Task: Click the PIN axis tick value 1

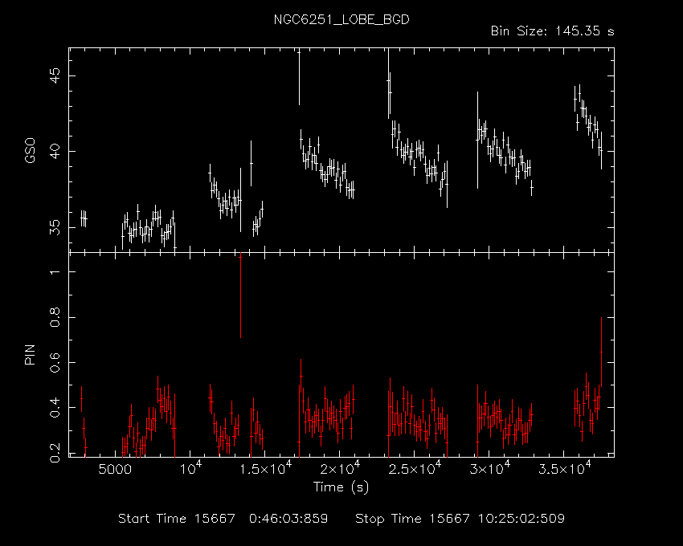Action: click(x=55, y=272)
